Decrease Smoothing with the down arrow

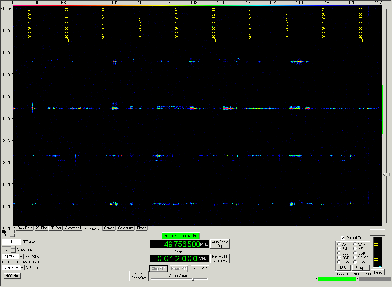click(x=13, y=251)
